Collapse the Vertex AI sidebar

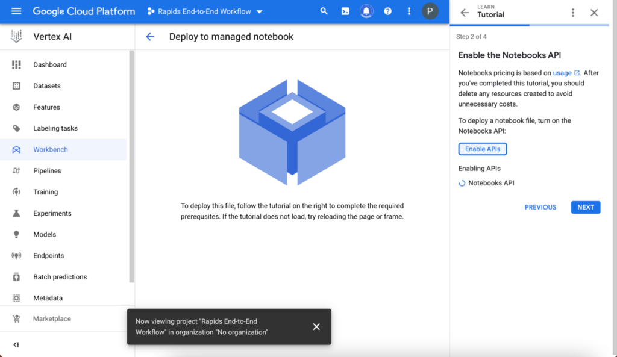[16, 344]
